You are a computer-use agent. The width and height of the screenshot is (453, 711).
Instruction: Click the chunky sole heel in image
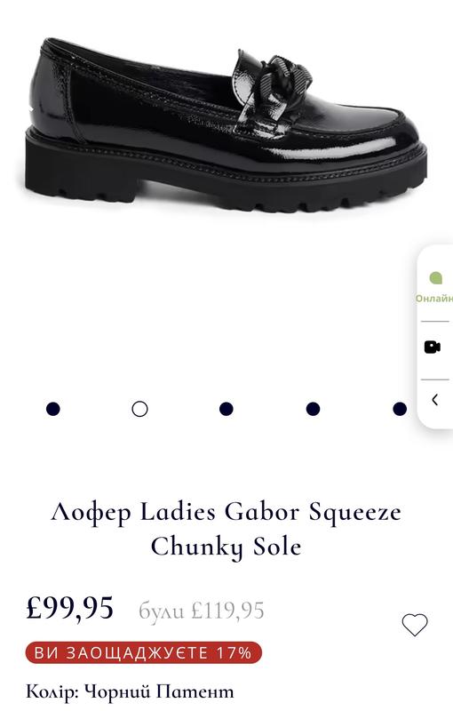83,172
